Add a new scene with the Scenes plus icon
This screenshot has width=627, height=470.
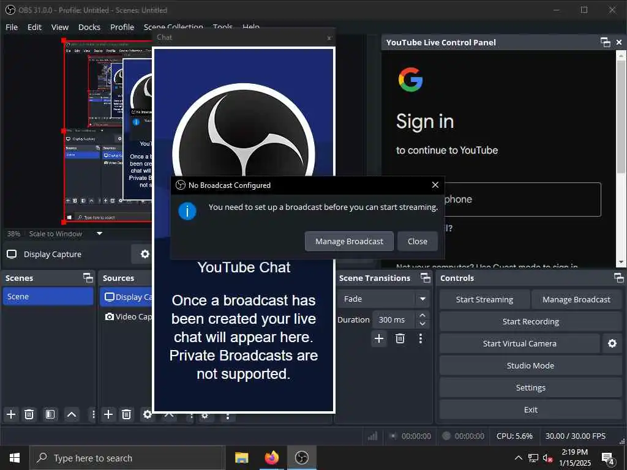point(11,414)
